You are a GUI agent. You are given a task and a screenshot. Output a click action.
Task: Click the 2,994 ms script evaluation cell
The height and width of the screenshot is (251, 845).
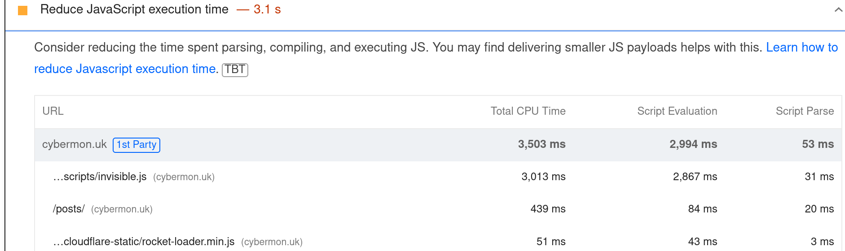point(693,144)
